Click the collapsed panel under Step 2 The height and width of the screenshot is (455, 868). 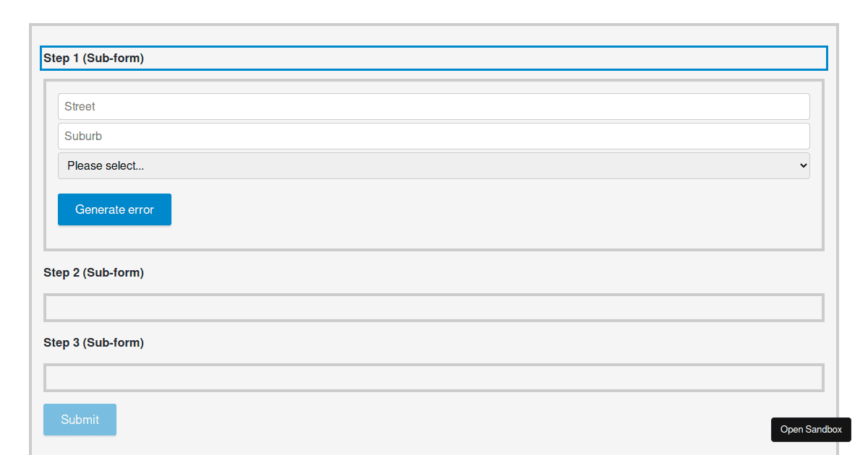(433, 307)
